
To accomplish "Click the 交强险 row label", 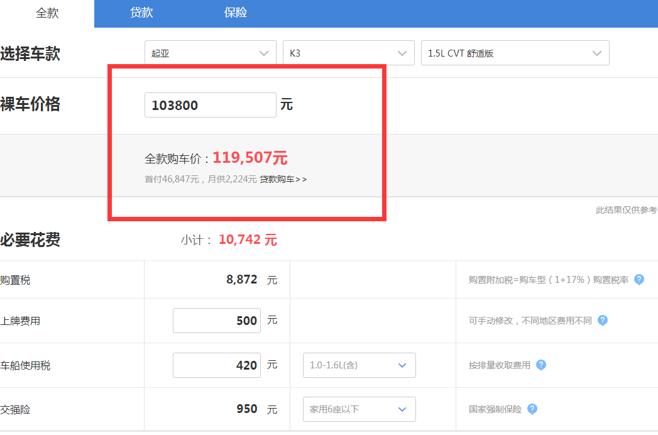I will coord(15,410).
